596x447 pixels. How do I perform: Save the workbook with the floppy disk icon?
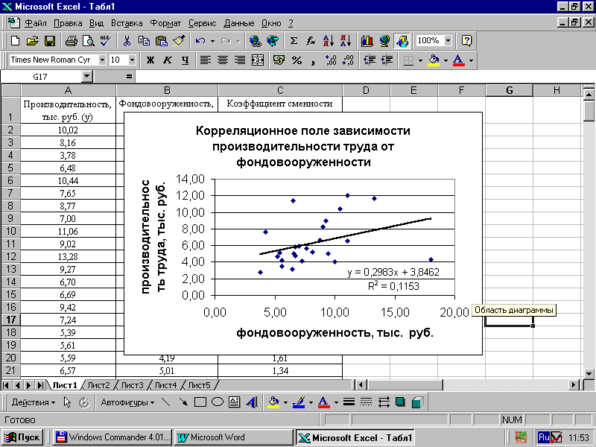pos(50,41)
